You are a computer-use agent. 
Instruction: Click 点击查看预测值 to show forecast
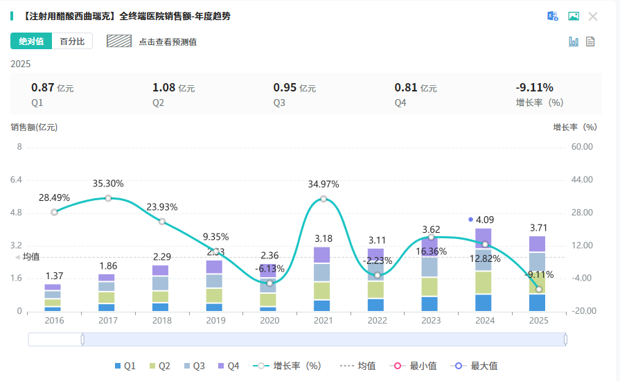point(168,42)
